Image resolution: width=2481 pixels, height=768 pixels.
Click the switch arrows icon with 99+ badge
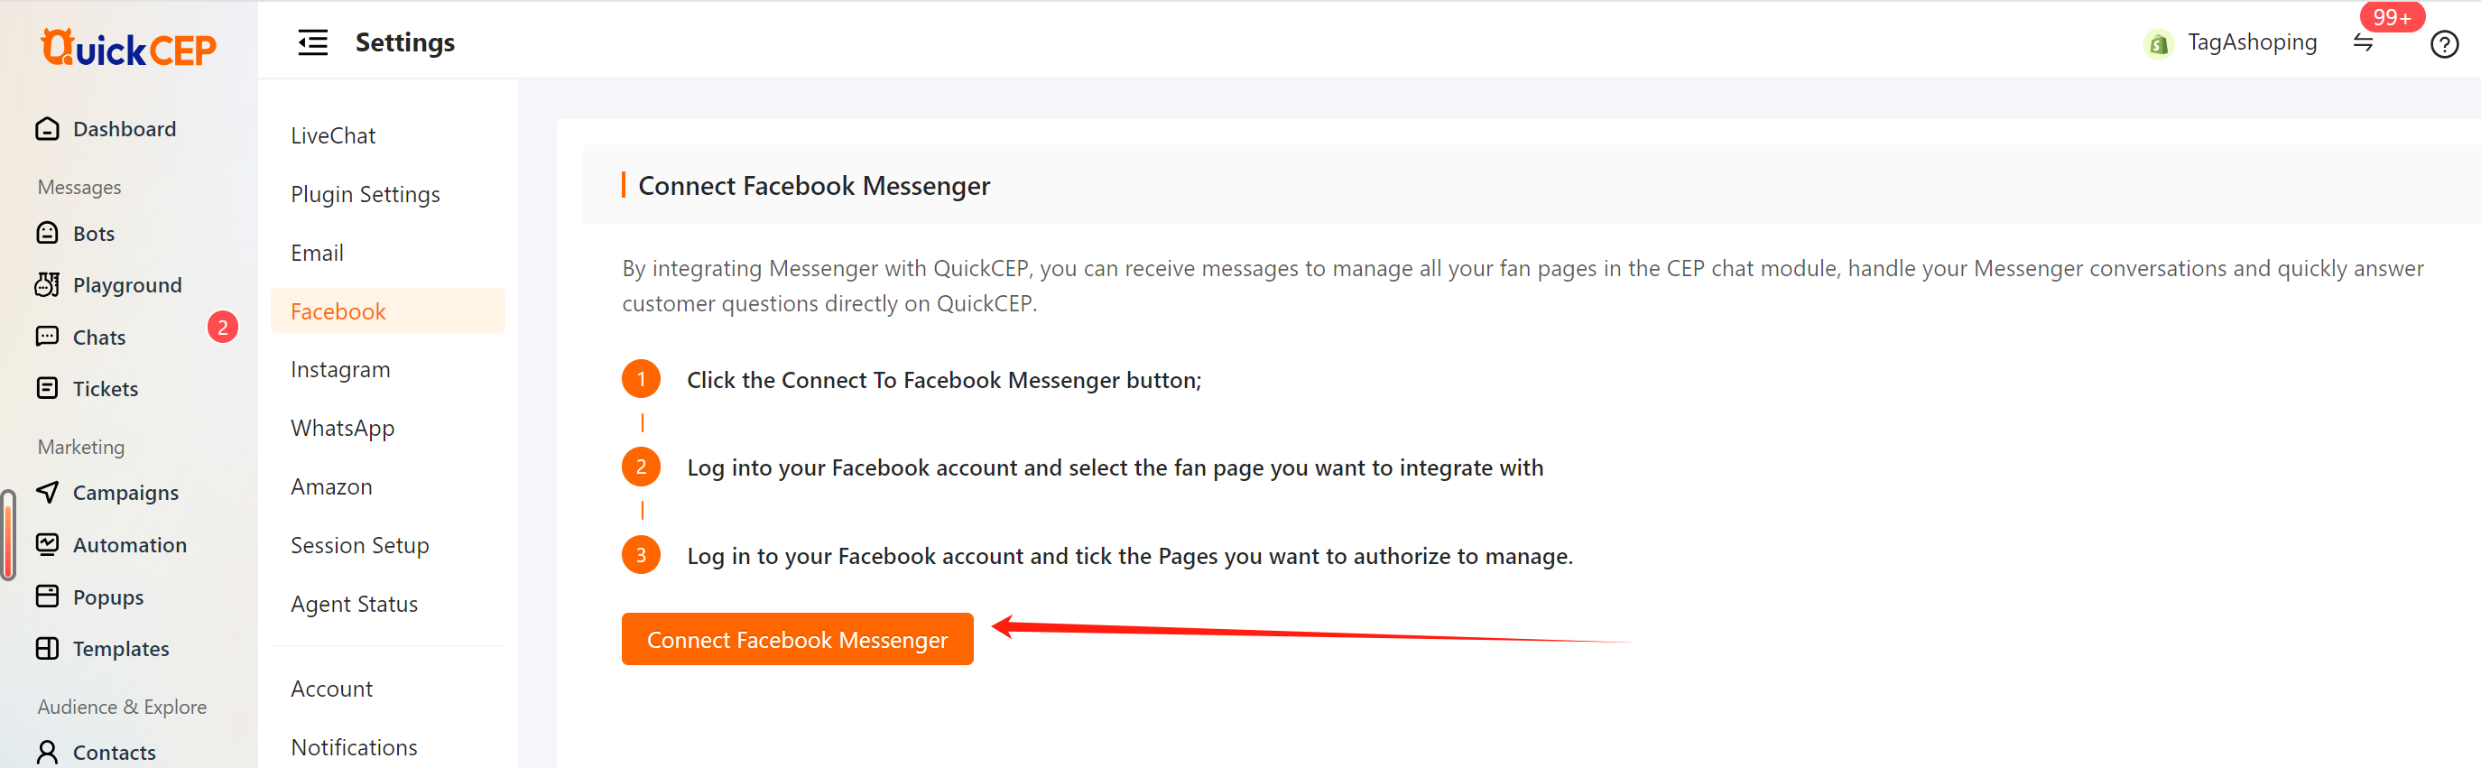[x=2363, y=42]
